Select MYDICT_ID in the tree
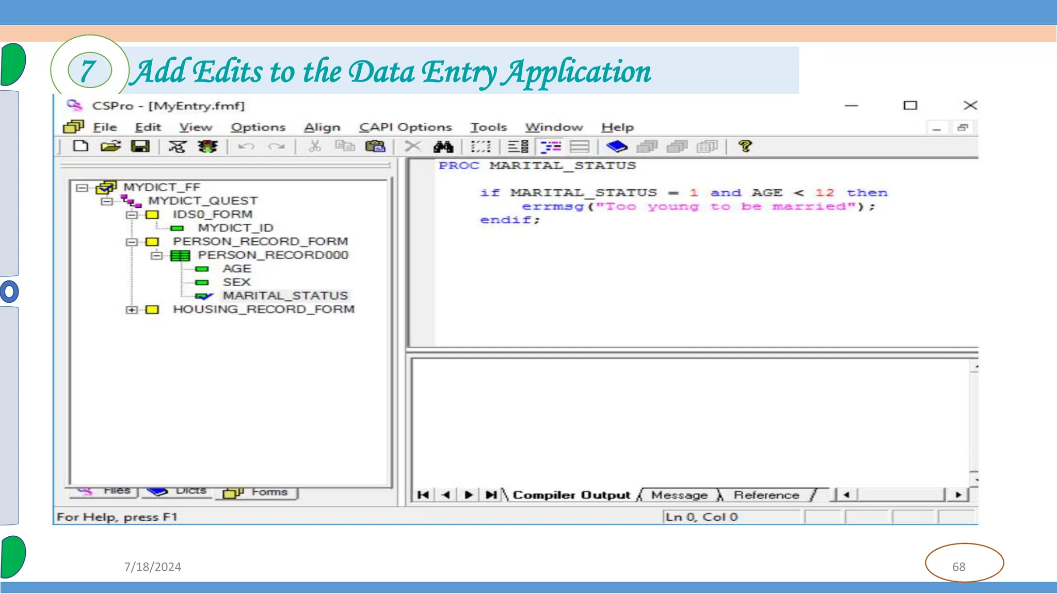 pos(235,228)
